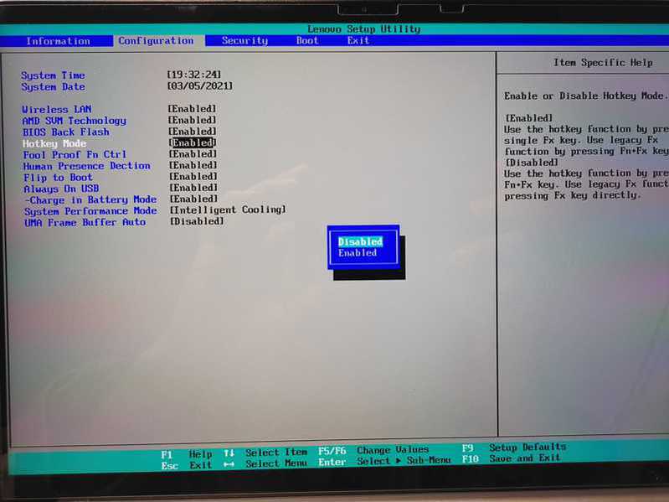Select the System Time label
Screen dimensions: 669x502
(x=54, y=75)
